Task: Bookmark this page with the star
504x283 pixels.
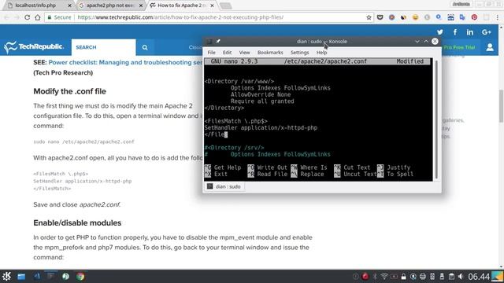Action: 369,17
